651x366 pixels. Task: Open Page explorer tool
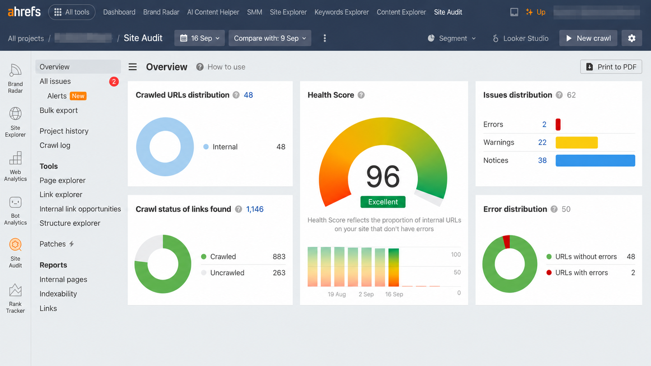62,180
